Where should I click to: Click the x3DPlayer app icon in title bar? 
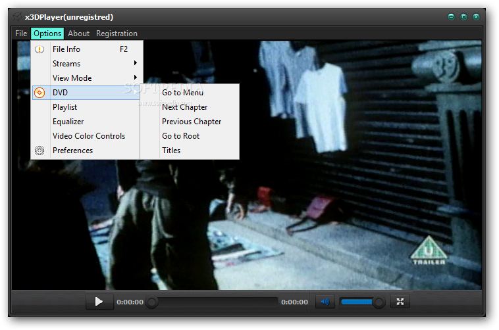17,17
